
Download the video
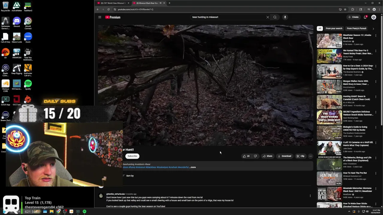pos(285,156)
